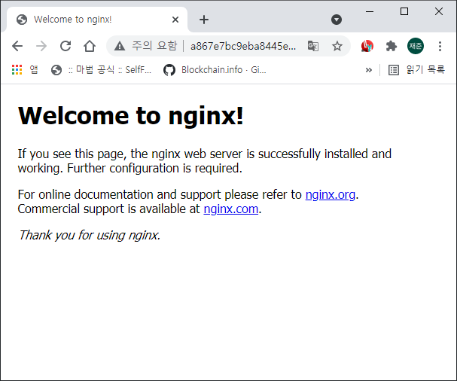The image size is (457, 381).
Task: Open the Google Translate page icon
Action: click(313, 46)
